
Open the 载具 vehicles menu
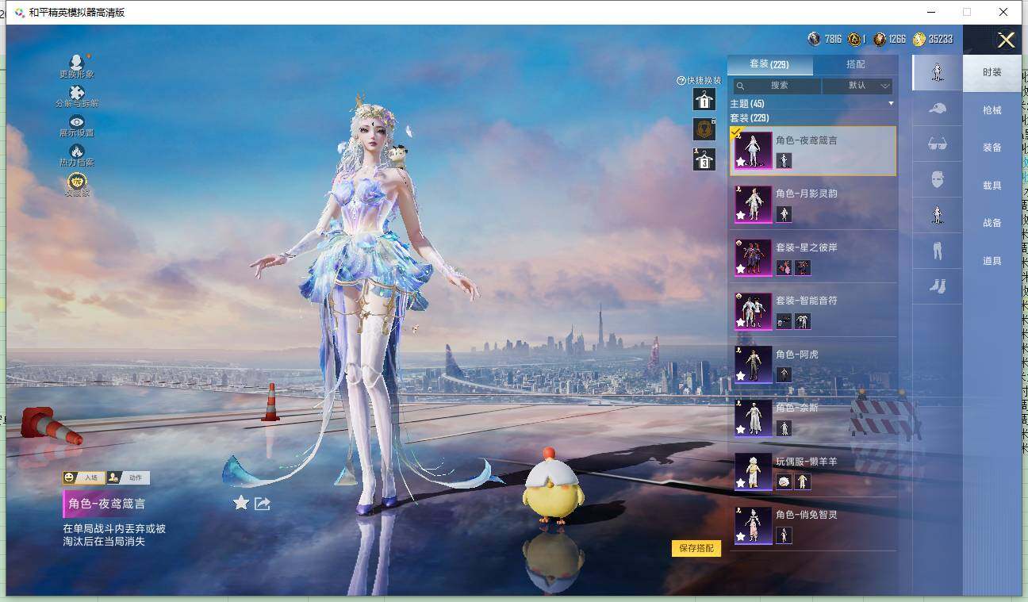(x=992, y=186)
